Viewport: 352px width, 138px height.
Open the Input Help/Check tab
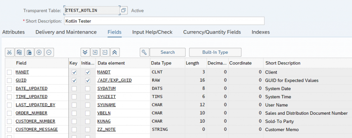click(x=152, y=32)
